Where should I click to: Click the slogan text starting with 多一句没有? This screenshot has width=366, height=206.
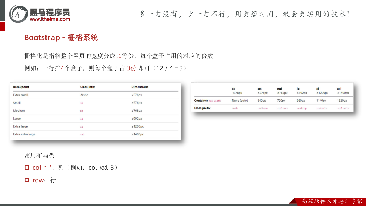click(244, 14)
